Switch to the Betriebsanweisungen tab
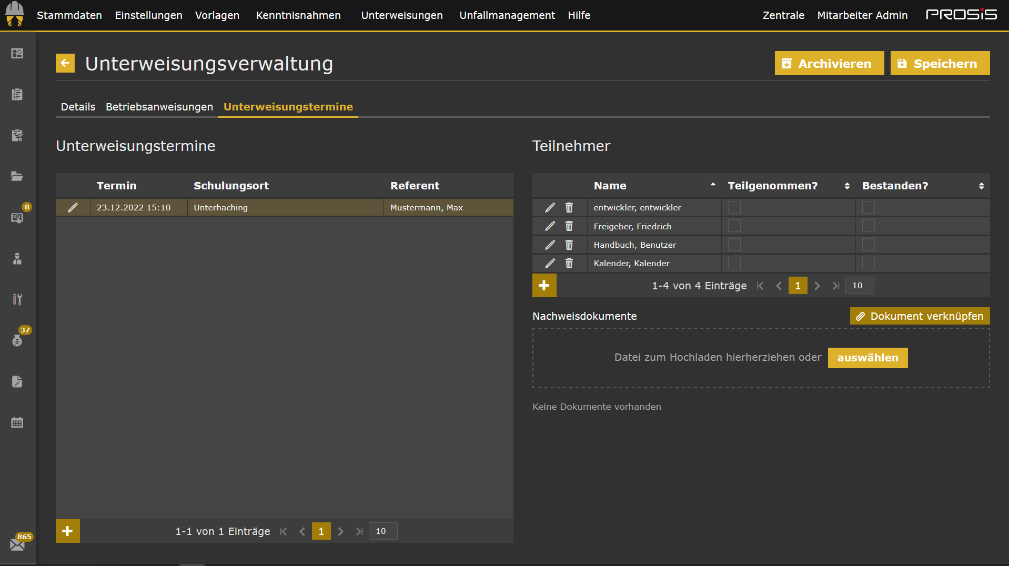 [159, 107]
